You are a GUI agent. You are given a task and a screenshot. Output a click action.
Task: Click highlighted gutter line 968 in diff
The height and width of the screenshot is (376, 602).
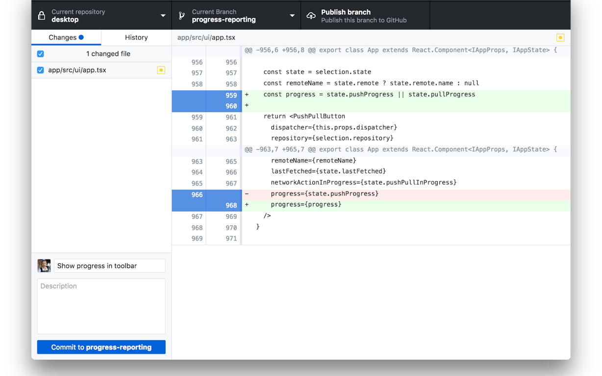click(x=230, y=205)
